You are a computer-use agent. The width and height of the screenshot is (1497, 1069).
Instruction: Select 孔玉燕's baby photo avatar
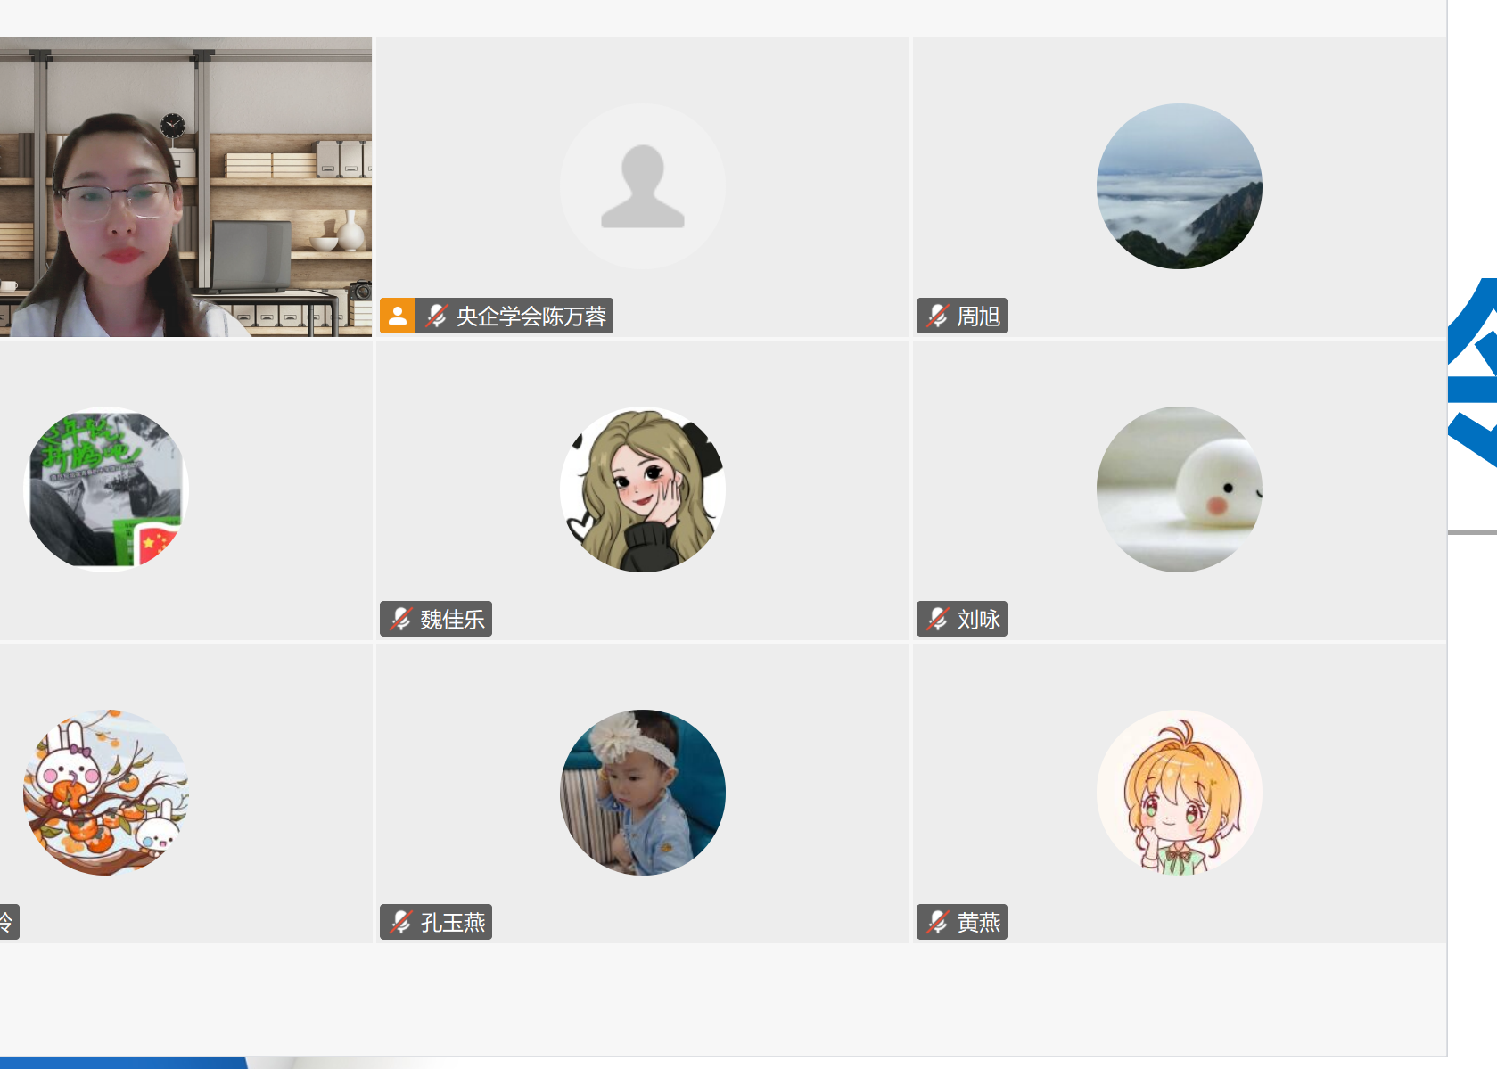pos(643,793)
